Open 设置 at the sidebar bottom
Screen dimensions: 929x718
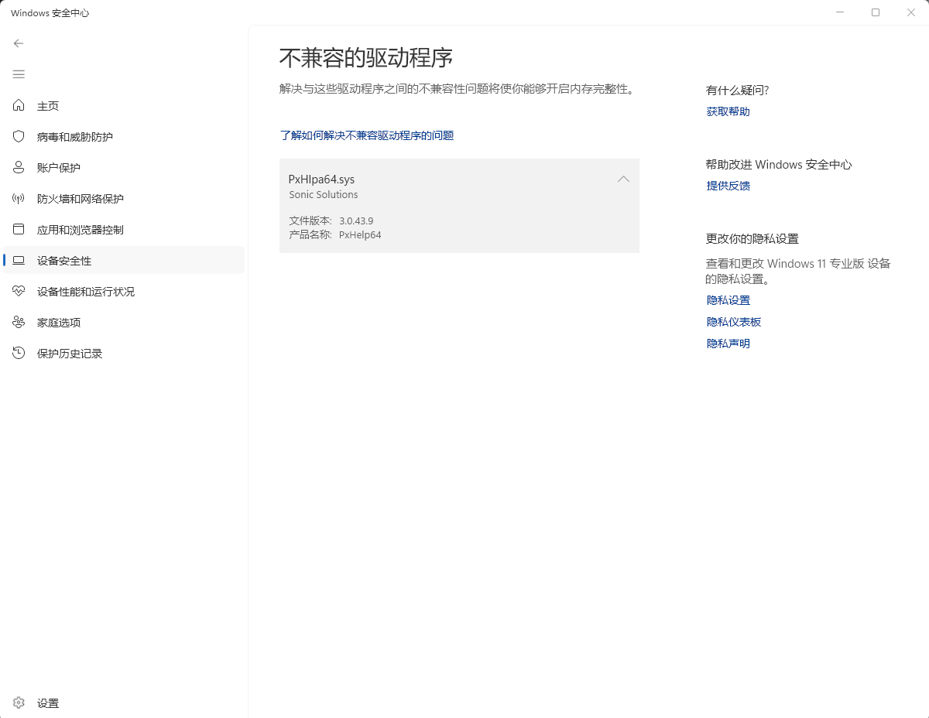(x=124, y=703)
